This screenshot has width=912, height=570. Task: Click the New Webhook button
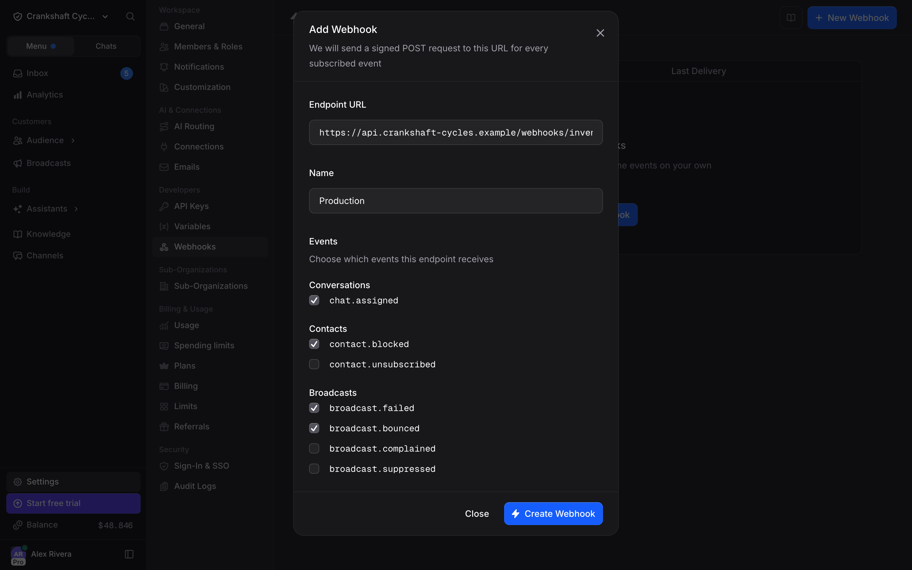click(x=852, y=18)
